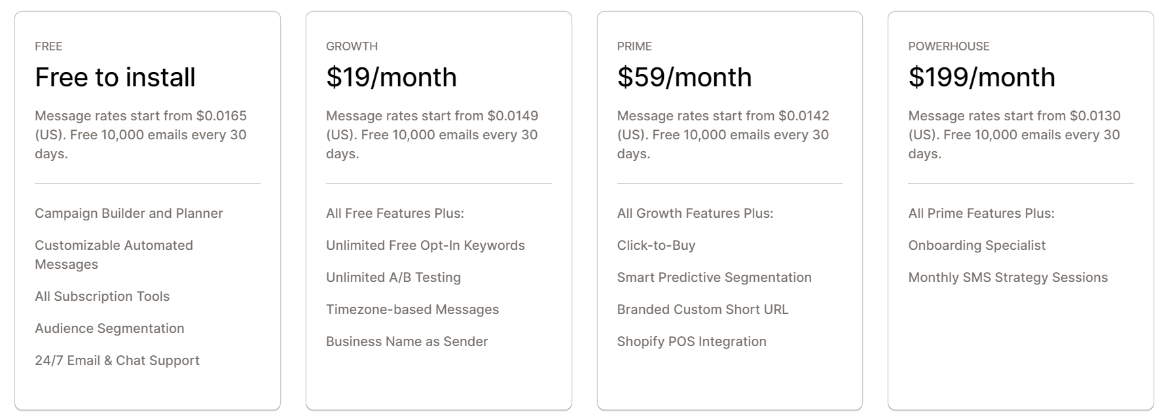Click the GROWTH plan label
The width and height of the screenshot is (1164, 416).
click(x=352, y=46)
